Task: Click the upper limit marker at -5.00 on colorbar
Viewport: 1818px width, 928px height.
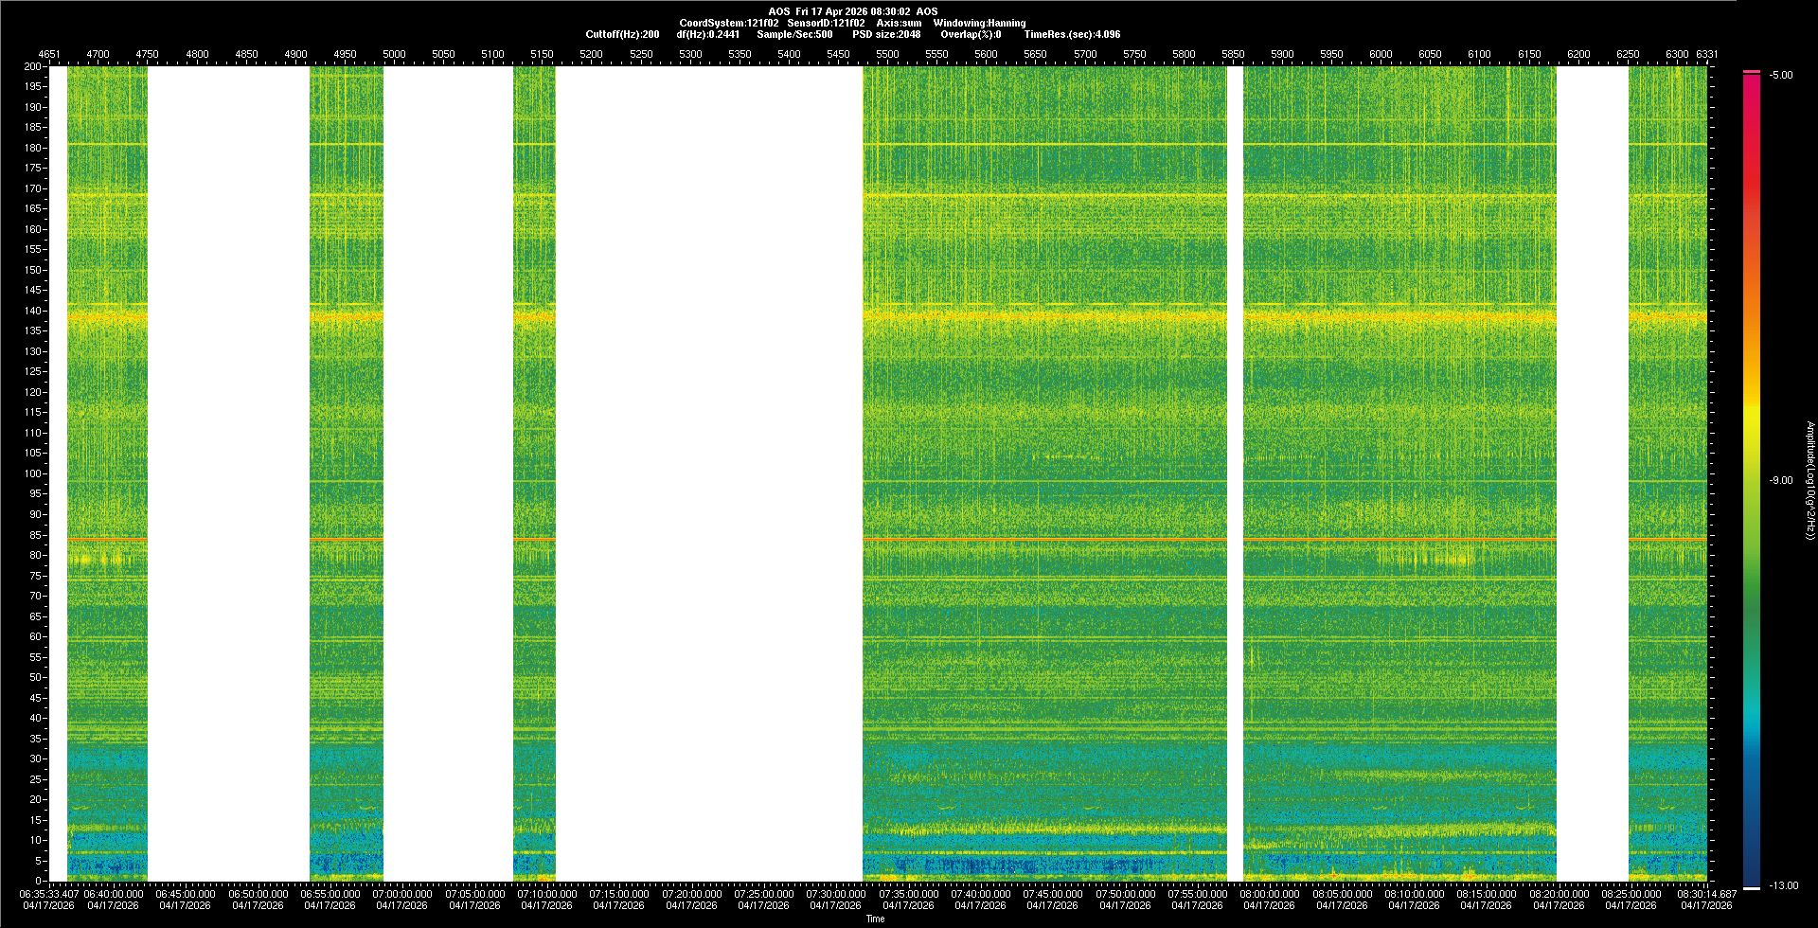Action: 1752,72
